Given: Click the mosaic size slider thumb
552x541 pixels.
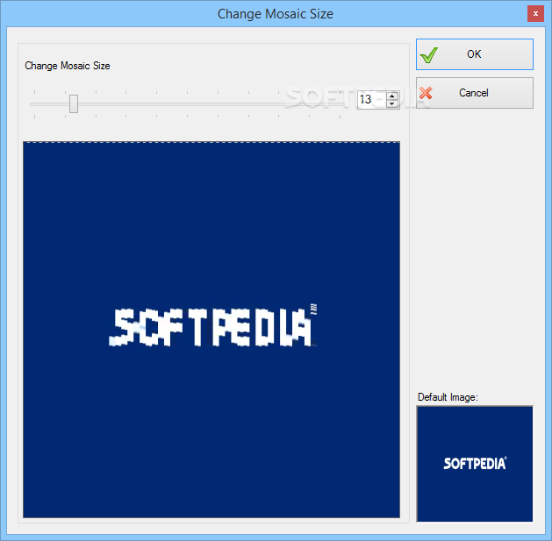Looking at the screenshot, I should [74, 103].
